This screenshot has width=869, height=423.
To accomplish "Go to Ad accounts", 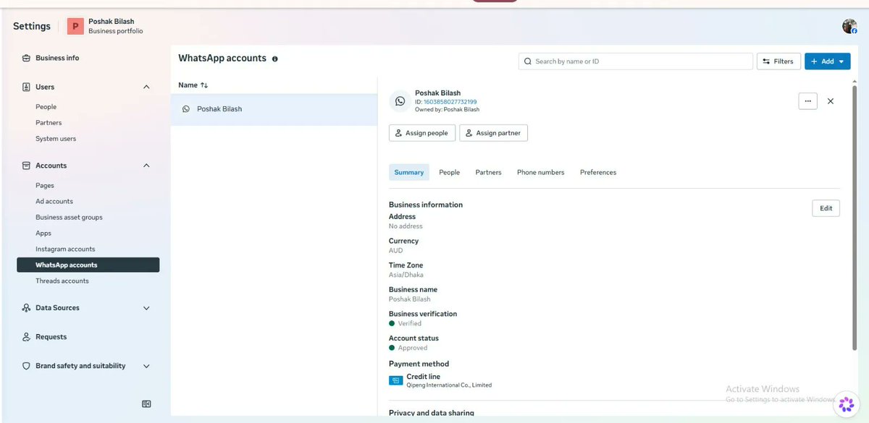I will [x=54, y=202].
